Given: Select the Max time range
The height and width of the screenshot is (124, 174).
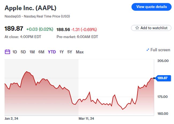Looking at the screenshot, I should click(x=80, y=52).
